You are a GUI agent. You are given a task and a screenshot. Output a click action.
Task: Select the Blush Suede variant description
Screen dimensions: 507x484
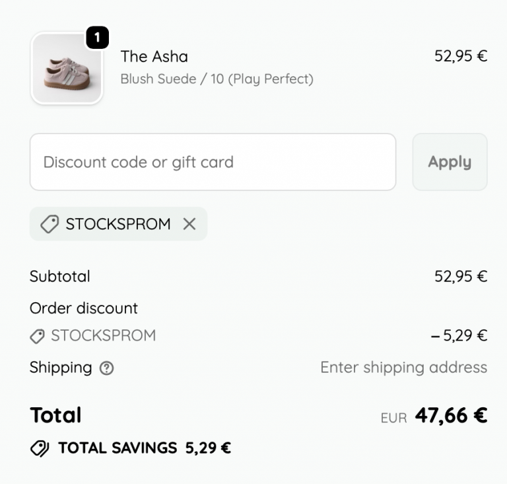(217, 79)
